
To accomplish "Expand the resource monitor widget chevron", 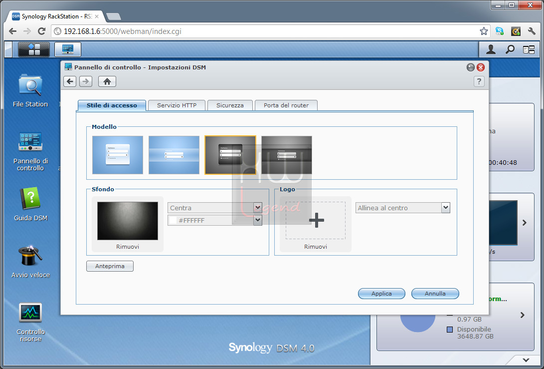I will [525, 223].
